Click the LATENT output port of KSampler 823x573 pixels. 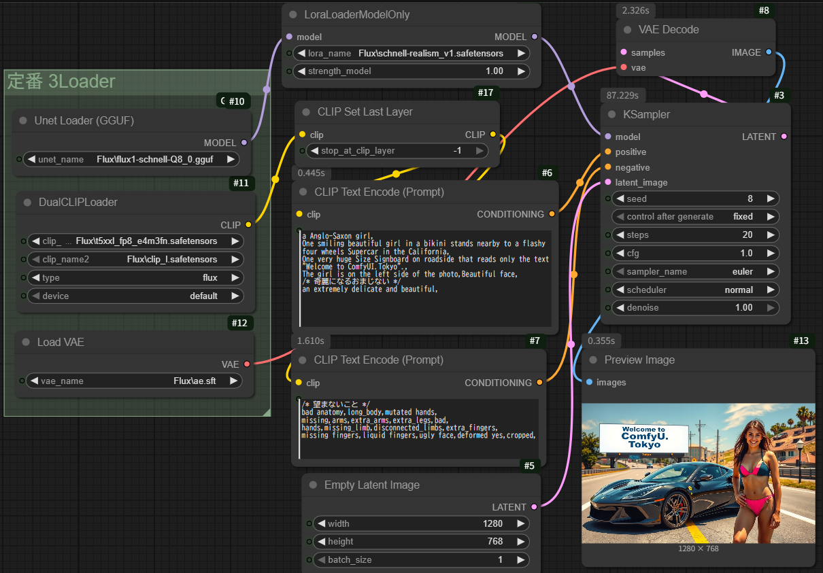784,137
